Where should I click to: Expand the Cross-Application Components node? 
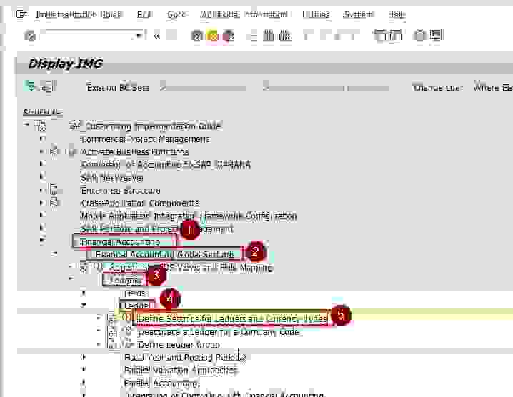coord(42,203)
